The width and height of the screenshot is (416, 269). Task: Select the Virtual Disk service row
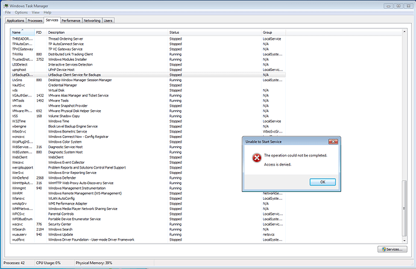tap(148, 90)
